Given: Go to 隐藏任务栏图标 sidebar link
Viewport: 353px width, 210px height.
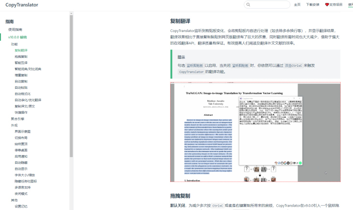Looking at the screenshot, I should 25,181.
